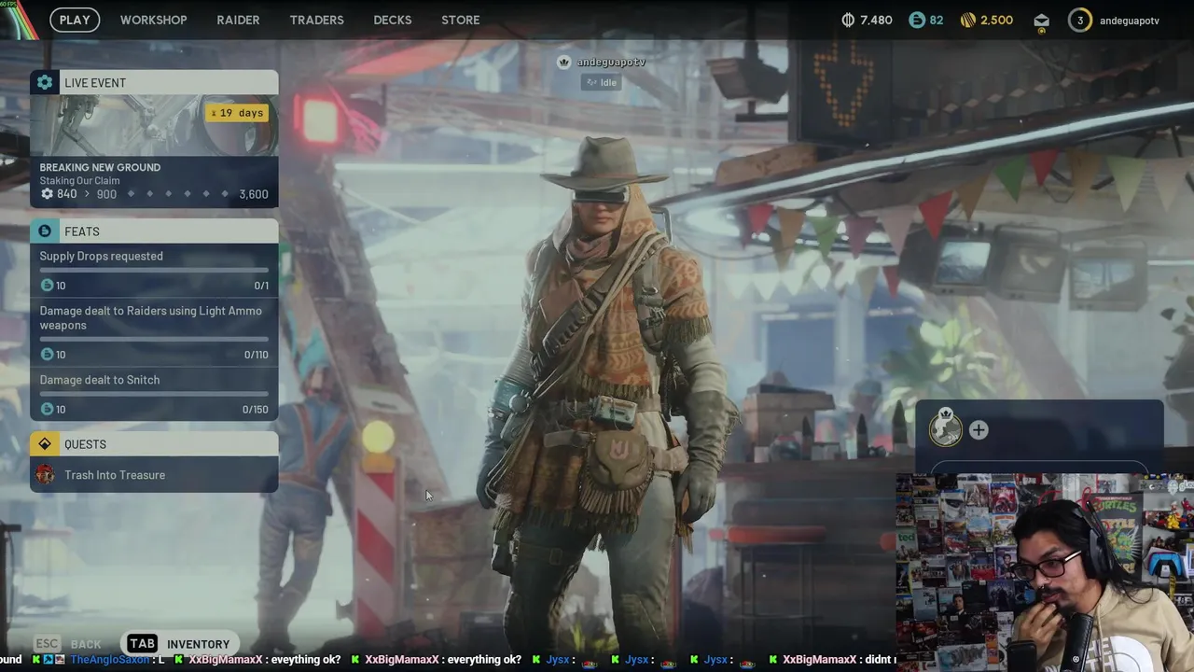The height and width of the screenshot is (672, 1194).
Task: Switch to the WORKSHOP tab
Action: [x=153, y=20]
